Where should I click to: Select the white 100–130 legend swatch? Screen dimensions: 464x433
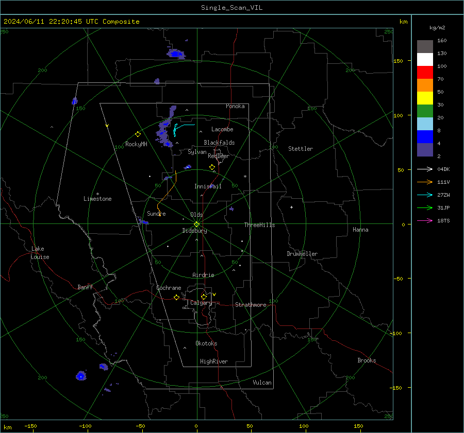click(x=425, y=60)
